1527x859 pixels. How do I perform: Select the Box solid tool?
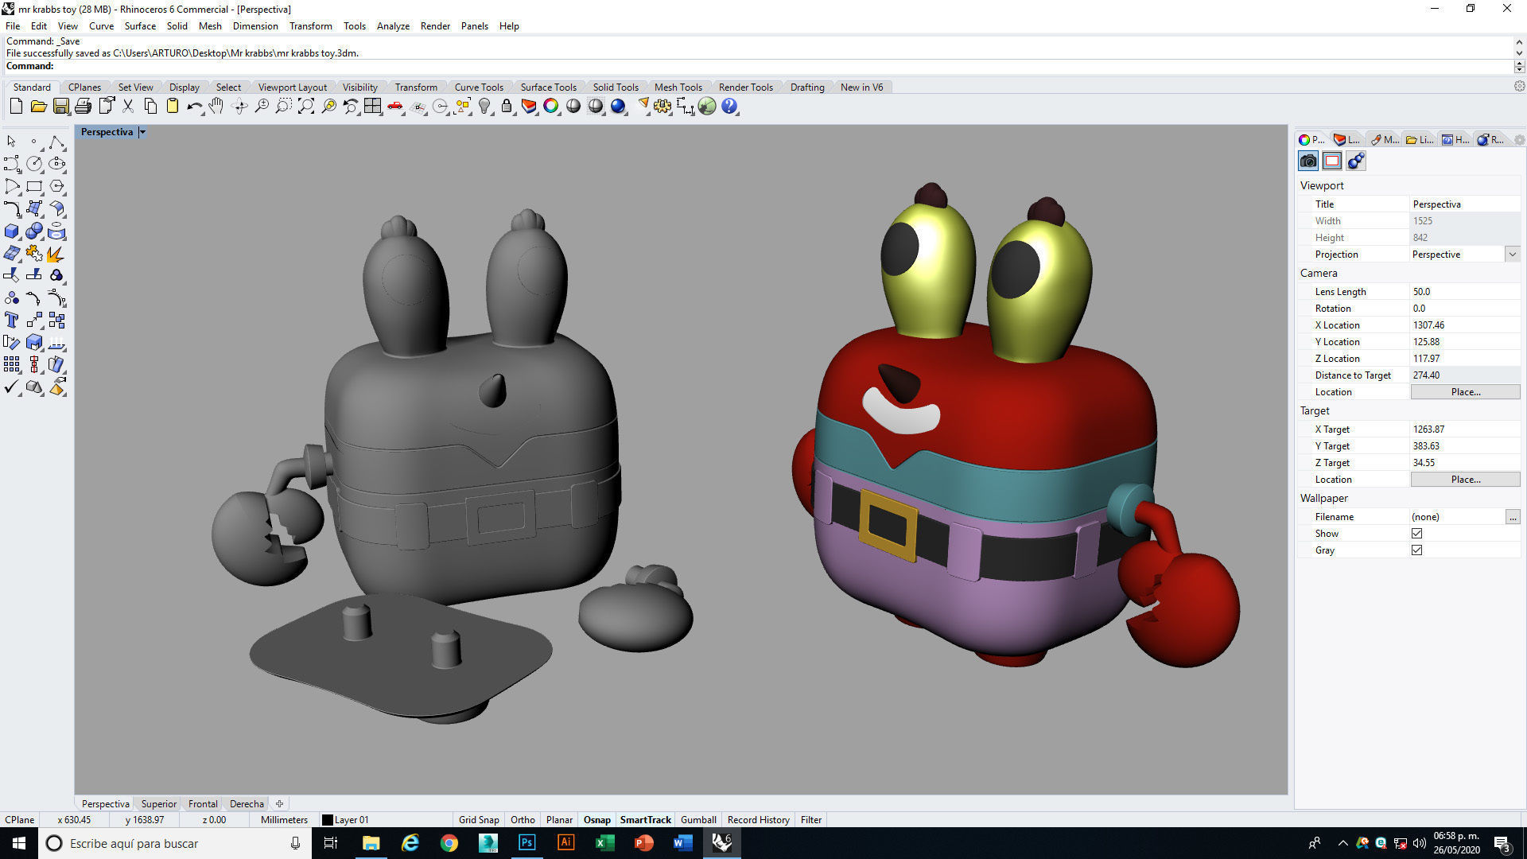[12, 231]
